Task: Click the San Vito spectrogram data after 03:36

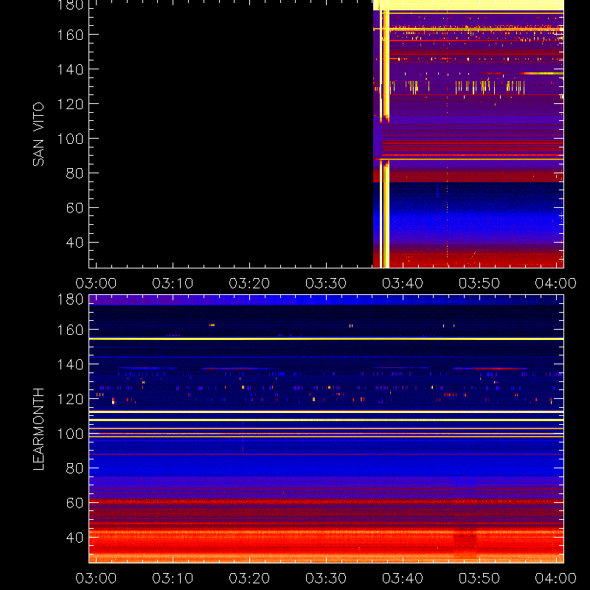Action: [x=468, y=134]
